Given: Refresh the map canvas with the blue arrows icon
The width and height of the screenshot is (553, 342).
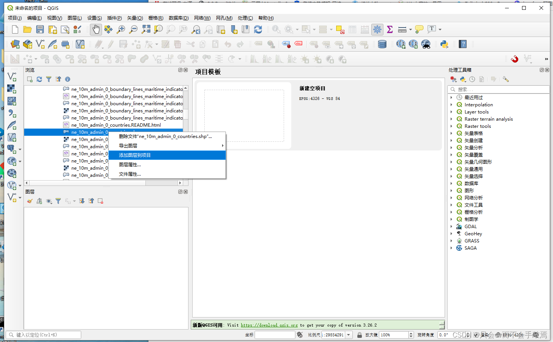Looking at the screenshot, I should point(258,29).
